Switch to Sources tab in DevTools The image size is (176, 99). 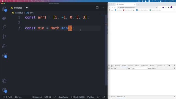click(131, 66)
